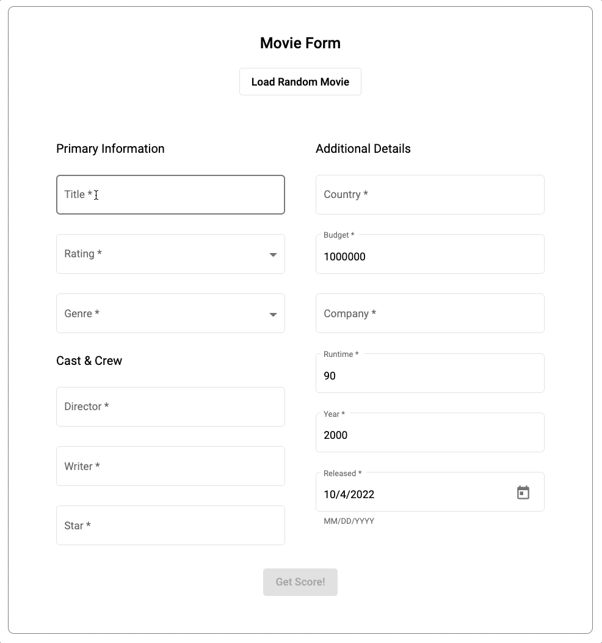Click the MM/DD/YYYY helper text

click(349, 521)
